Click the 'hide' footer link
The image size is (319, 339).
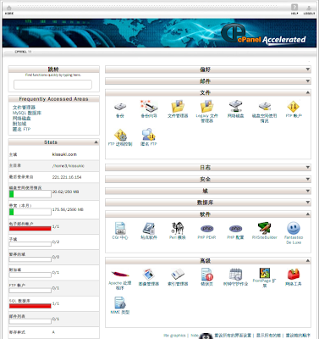click(195, 336)
